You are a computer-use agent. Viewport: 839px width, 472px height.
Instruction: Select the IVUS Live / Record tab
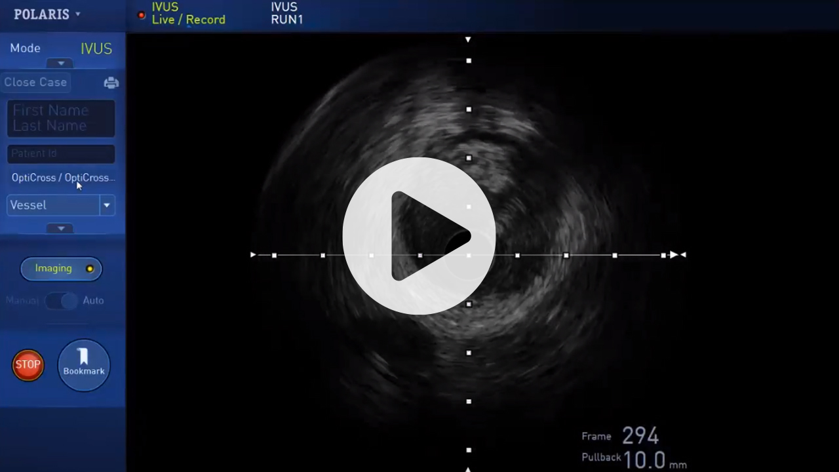point(188,14)
